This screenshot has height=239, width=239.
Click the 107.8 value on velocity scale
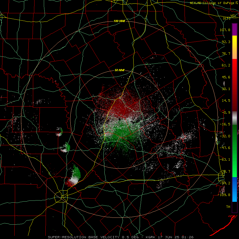225,30
